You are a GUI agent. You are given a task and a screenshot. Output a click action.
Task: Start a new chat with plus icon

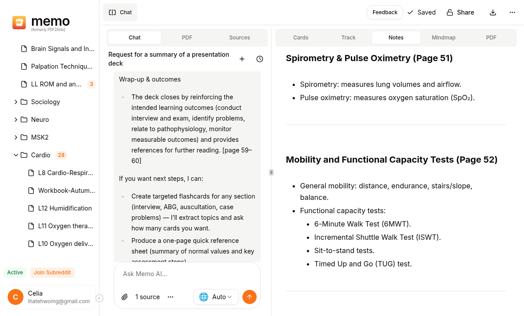(x=242, y=59)
